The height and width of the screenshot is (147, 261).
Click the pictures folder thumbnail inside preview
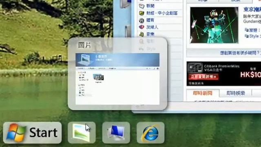tap(98, 77)
